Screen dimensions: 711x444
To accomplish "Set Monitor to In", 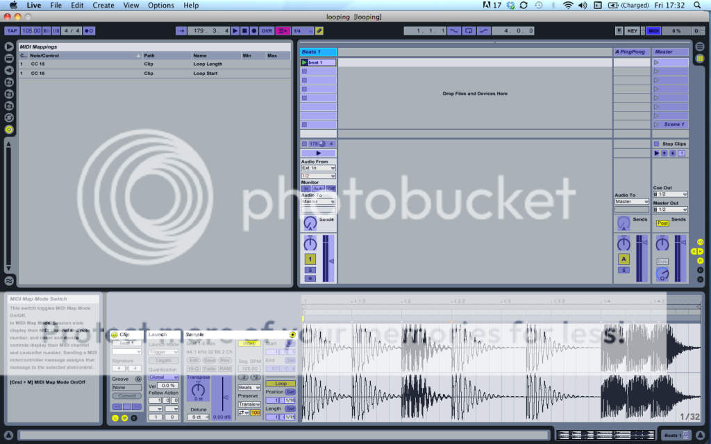I will pyautogui.click(x=306, y=189).
